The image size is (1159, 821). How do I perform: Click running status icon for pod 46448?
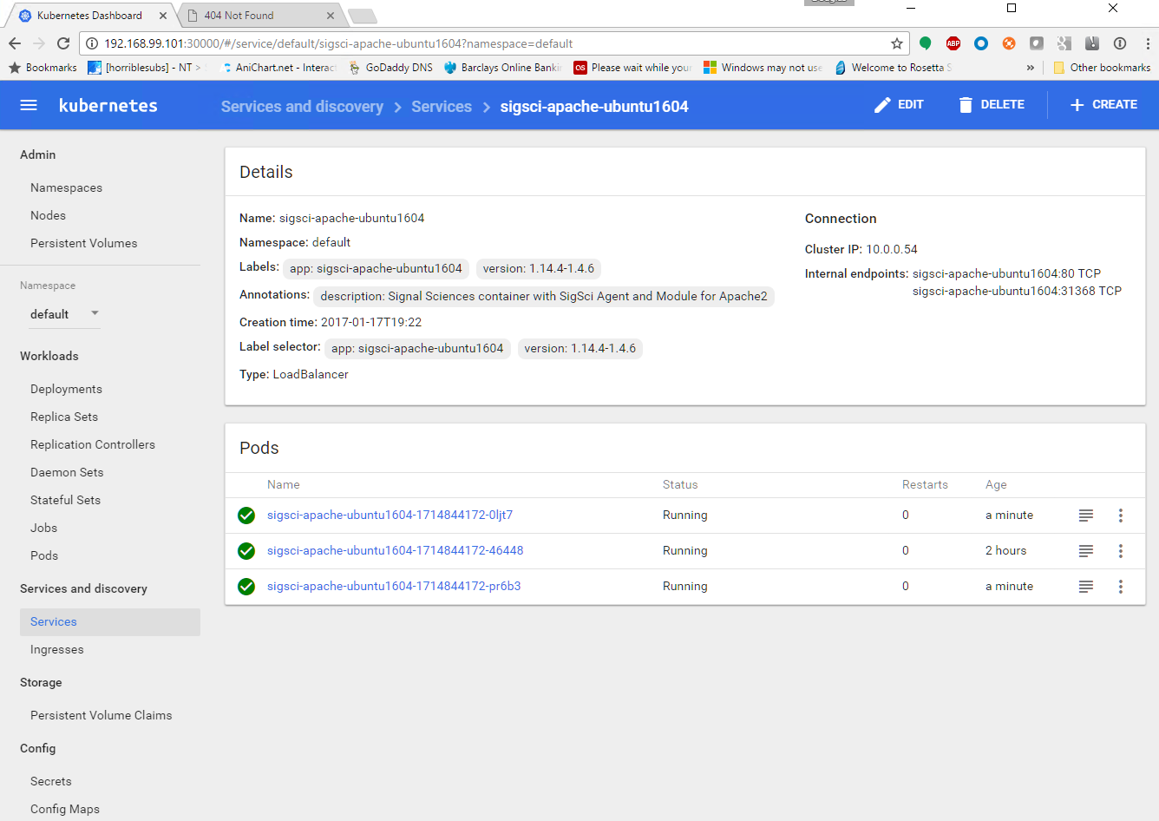tap(246, 551)
